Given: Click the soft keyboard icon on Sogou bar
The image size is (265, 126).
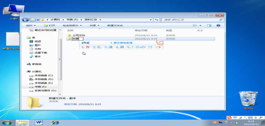Looking at the screenshot, I should 250,118.
